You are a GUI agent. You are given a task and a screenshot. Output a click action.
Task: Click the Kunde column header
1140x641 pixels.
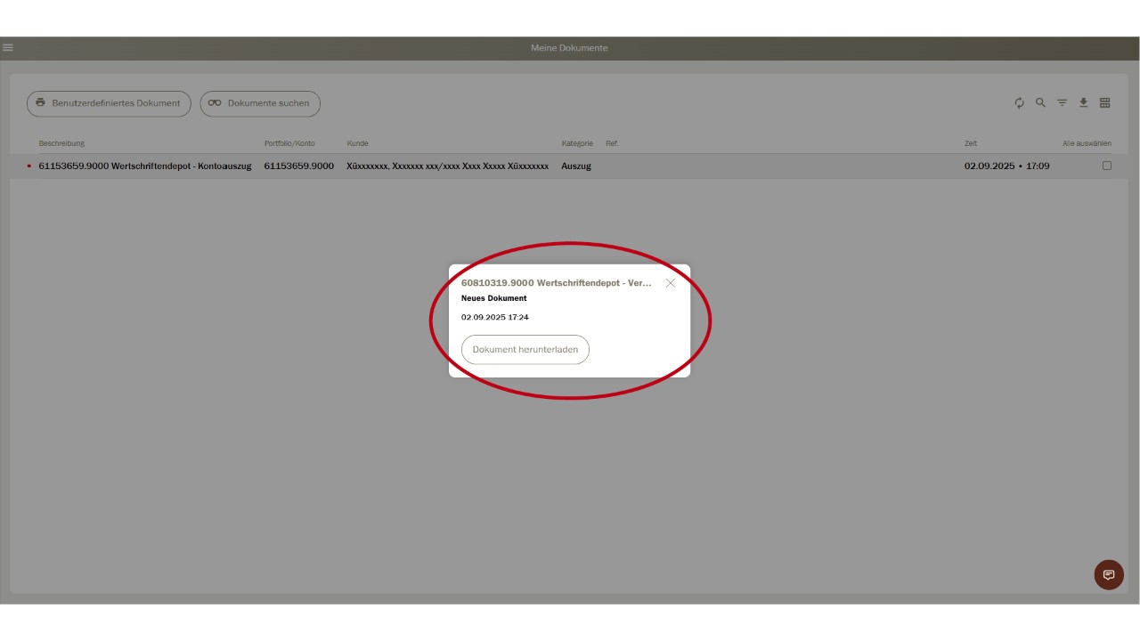coord(357,143)
